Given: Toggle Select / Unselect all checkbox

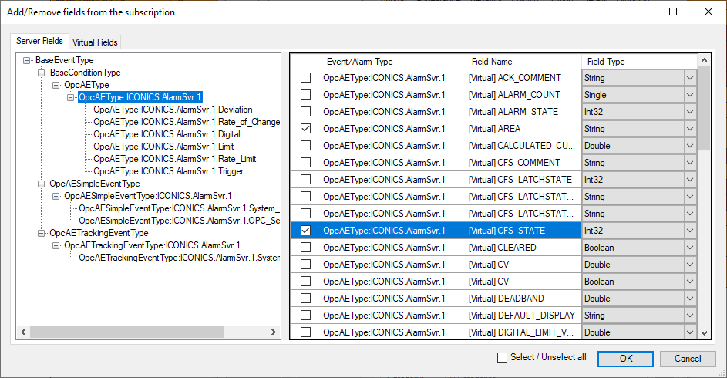Looking at the screenshot, I should 503,358.
